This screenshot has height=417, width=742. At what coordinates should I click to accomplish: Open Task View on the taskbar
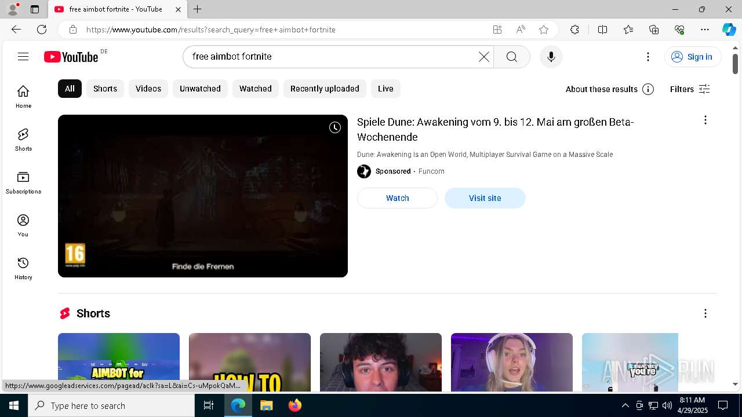(x=209, y=405)
